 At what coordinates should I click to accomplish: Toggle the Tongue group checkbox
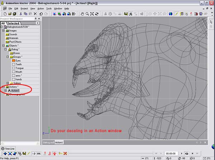(14, 68)
